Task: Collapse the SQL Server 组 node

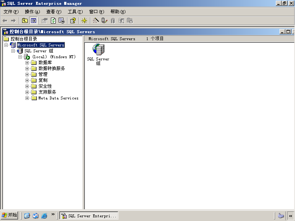Action: click(13, 51)
